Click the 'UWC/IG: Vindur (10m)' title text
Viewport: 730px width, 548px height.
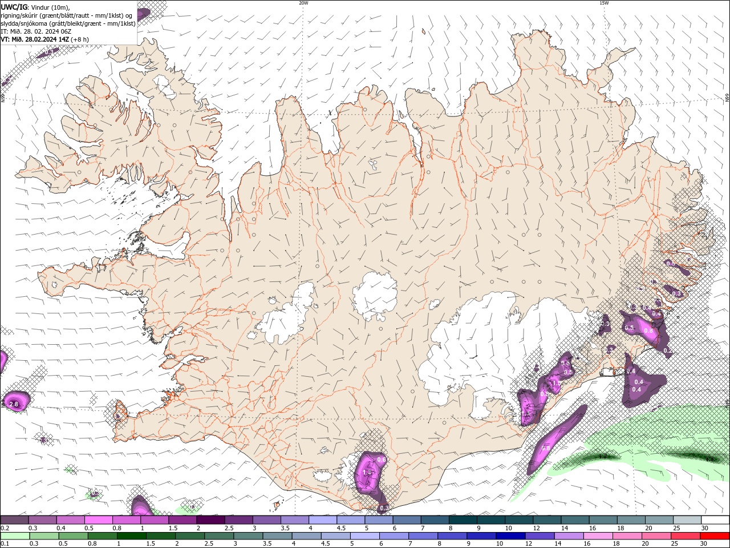pos(35,7)
